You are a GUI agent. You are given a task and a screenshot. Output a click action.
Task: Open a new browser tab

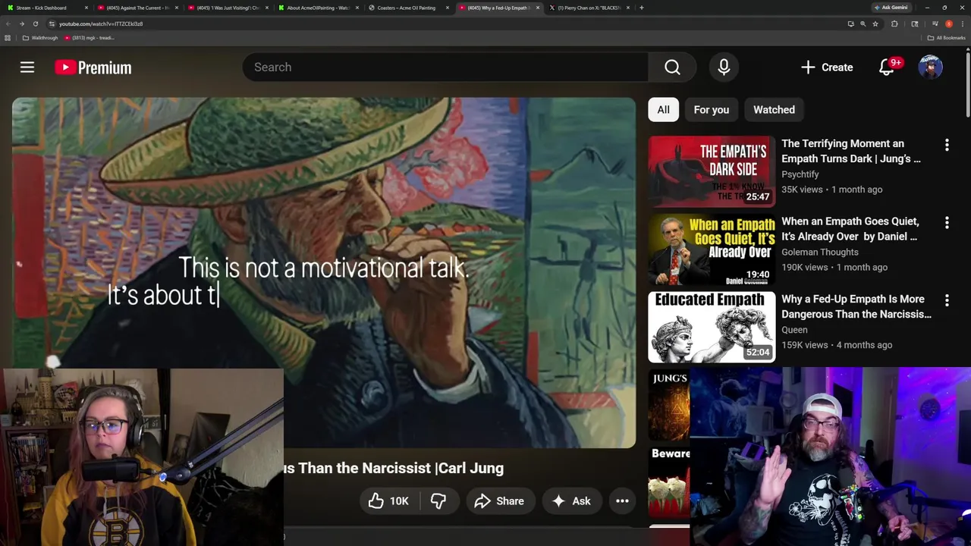(x=641, y=8)
